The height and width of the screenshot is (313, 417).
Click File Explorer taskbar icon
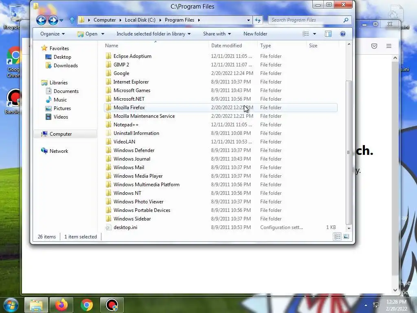coord(36,305)
